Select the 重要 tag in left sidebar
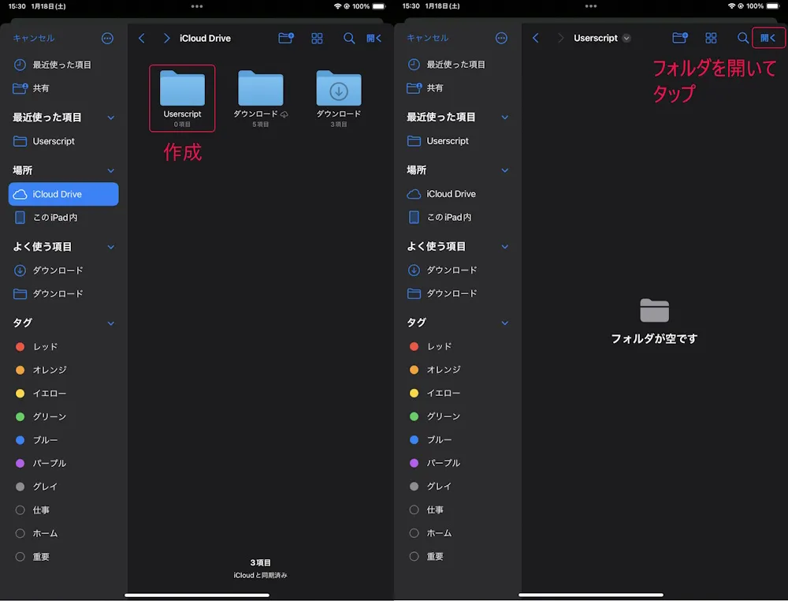This screenshot has width=788, height=601. pos(63,557)
